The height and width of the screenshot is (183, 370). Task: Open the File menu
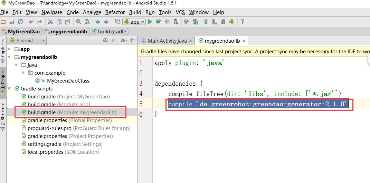tap(4, 12)
